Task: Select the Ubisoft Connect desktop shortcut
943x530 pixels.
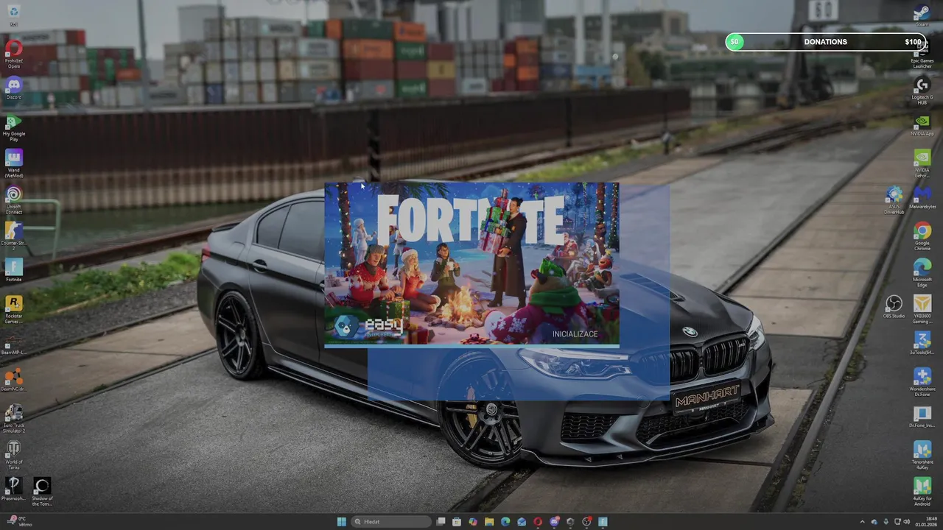Action: click(x=13, y=199)
